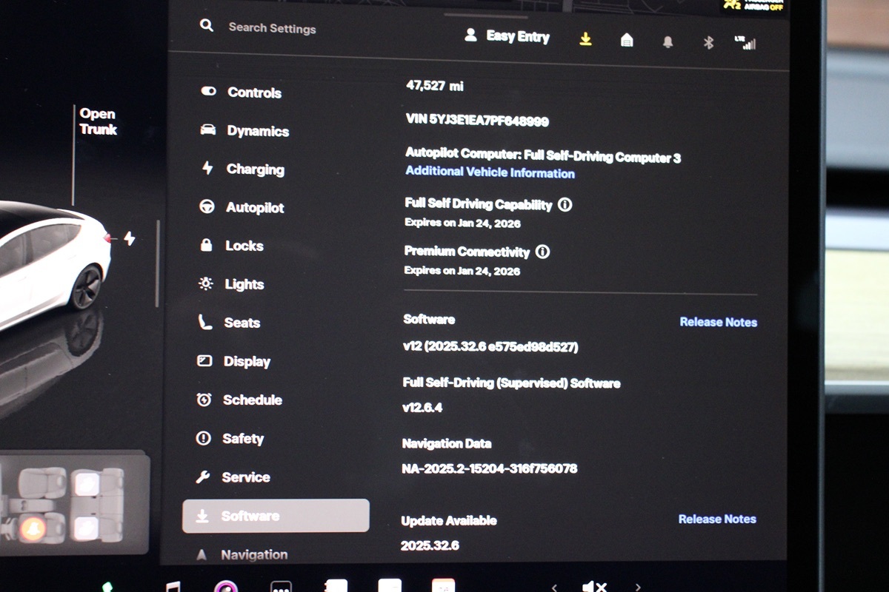Open the Additional Vehicle Information link

(x=490, y=173)
